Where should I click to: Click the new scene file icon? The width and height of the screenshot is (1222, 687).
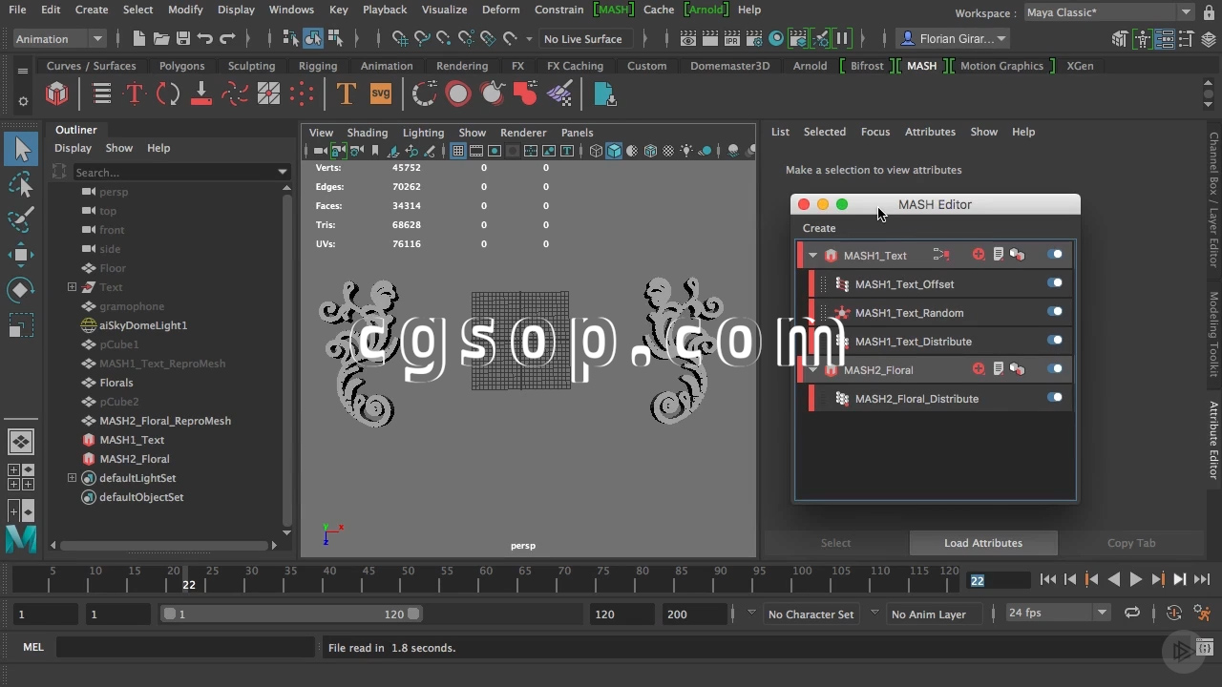tap(139, 39)
